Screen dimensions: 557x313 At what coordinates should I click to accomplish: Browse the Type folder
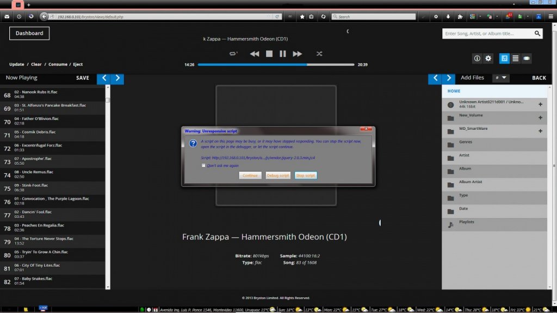tap(494, 198)
